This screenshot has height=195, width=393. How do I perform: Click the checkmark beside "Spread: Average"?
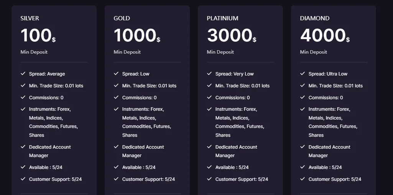click(23, 74)
